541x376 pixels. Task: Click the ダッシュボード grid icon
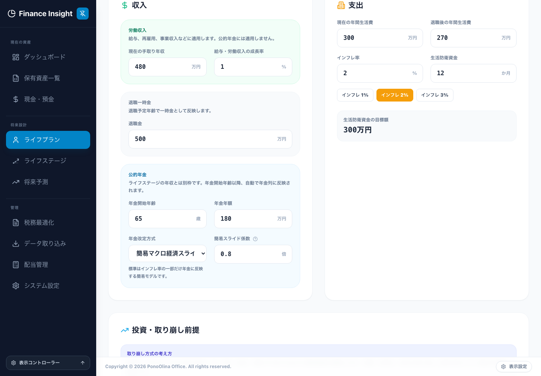[16, 57]
